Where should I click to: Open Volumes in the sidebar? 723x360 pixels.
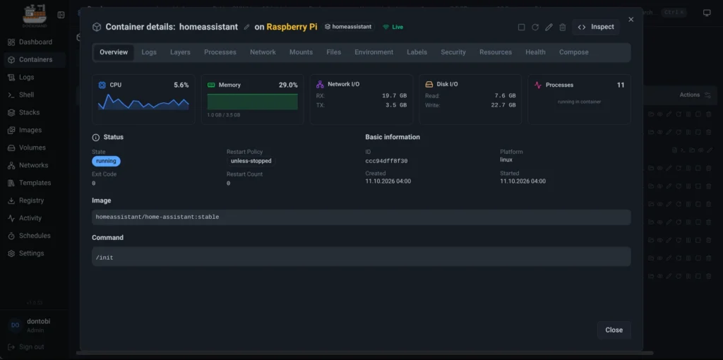click(34, 148)
